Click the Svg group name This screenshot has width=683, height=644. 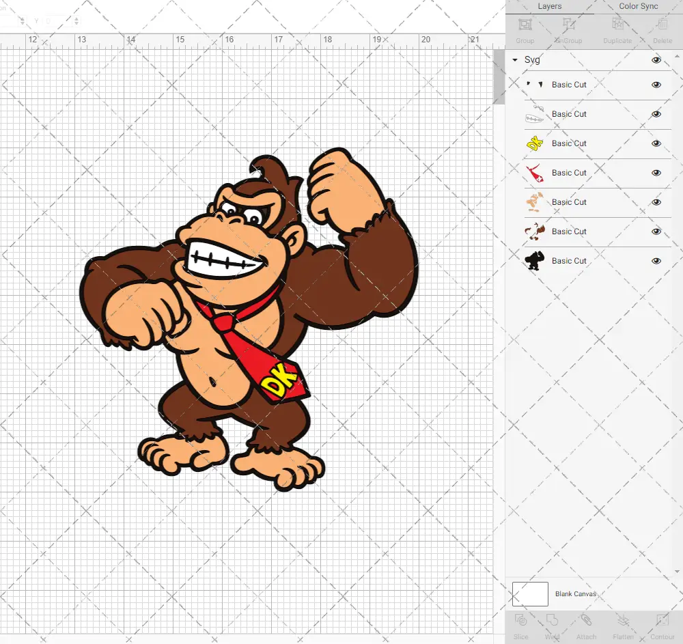pos(532,59)
